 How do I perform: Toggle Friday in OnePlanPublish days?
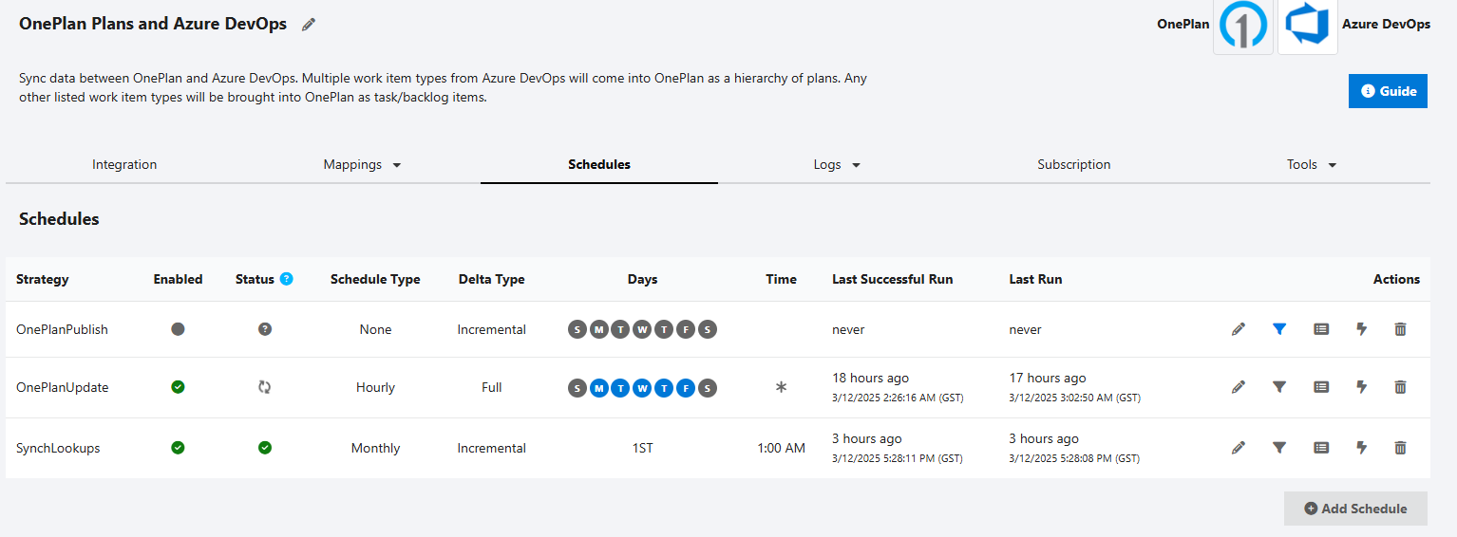click(x=686, y=329)
